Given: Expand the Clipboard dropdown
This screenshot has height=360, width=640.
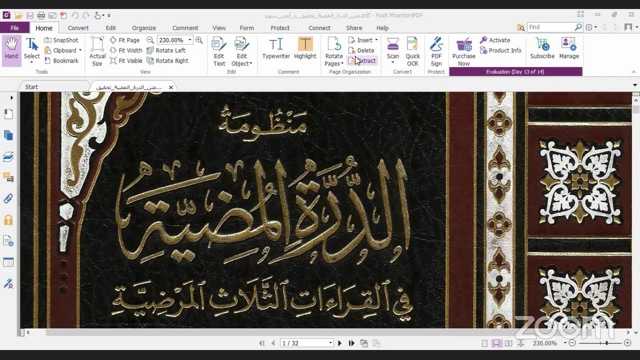Looking at the screenshot, I should 80,50.
